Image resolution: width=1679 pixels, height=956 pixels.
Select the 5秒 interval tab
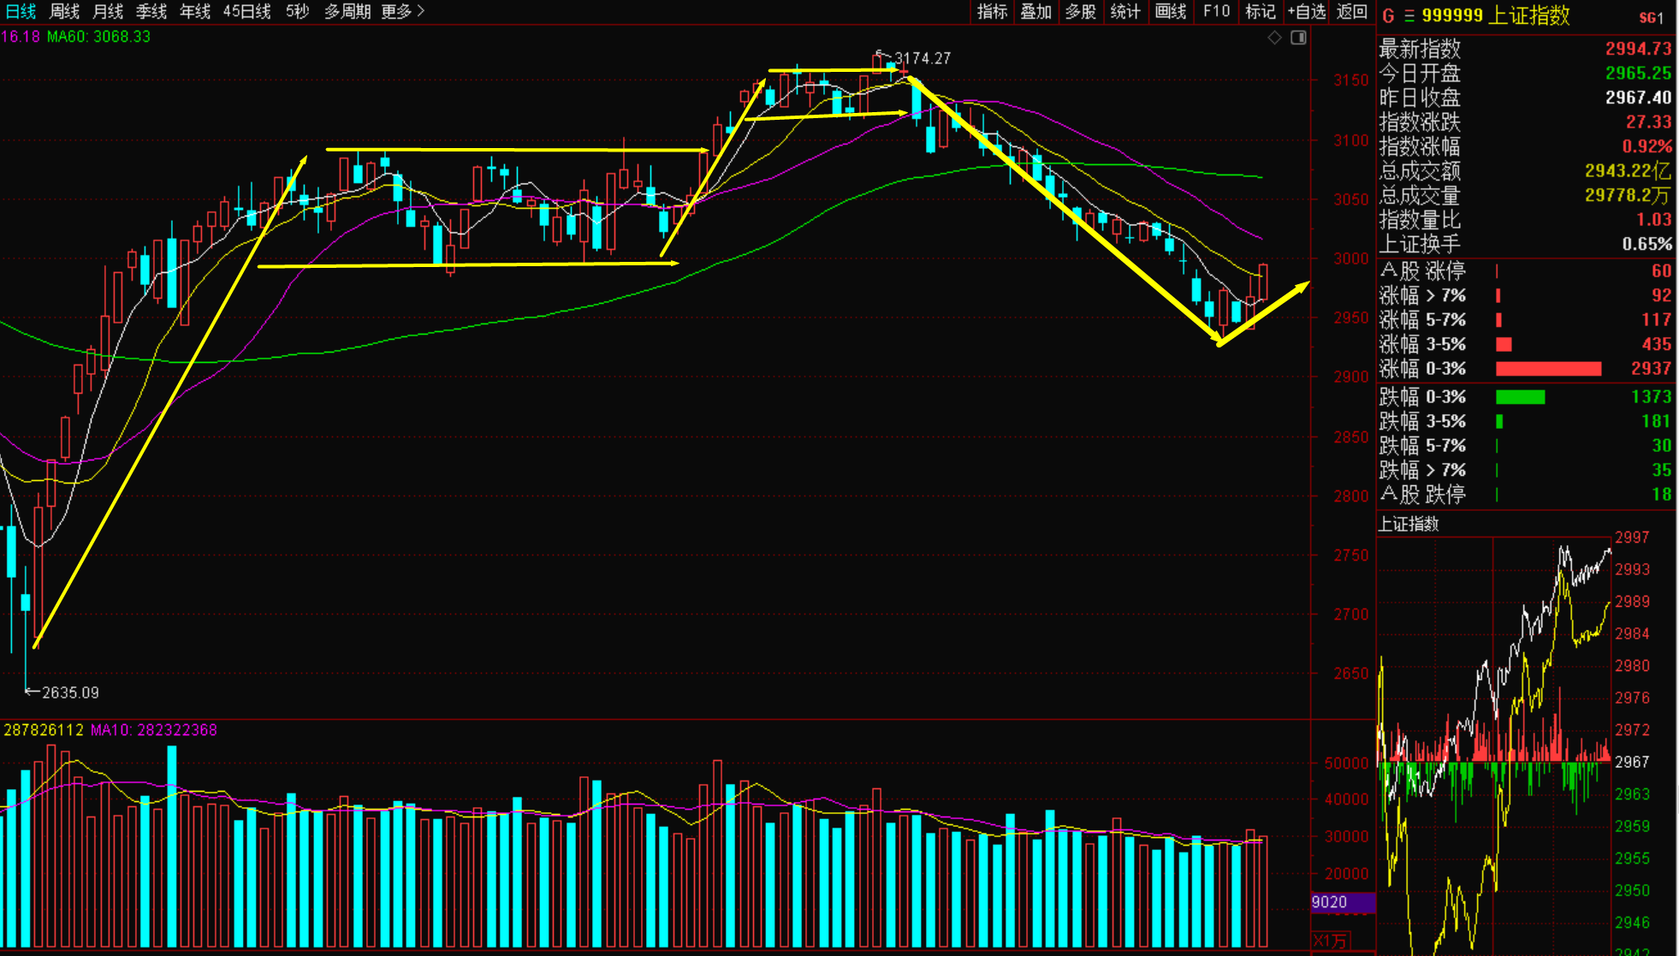(x=297, y=11)
